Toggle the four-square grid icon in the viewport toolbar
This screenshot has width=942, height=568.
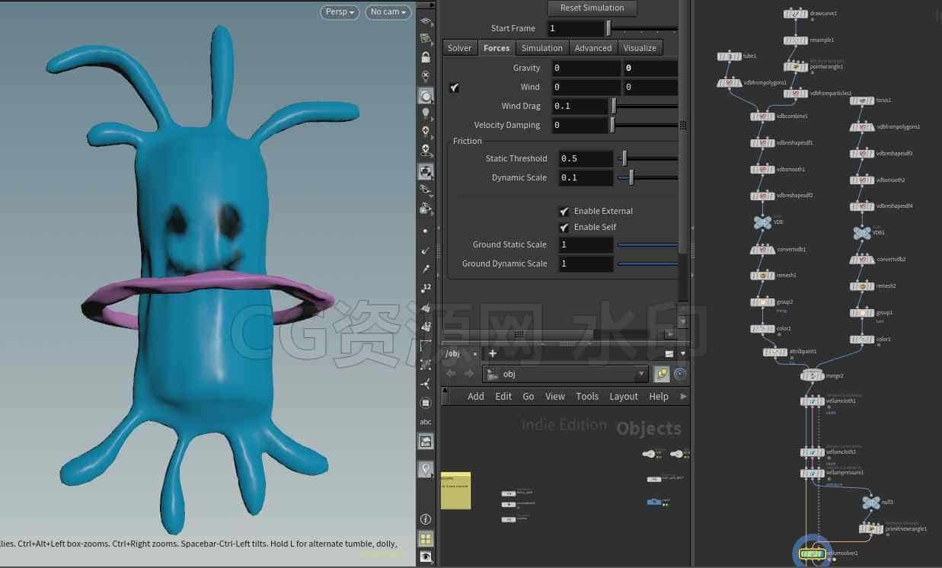click(x=426, y=539)
